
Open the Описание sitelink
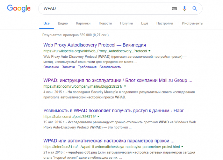[x=51, y=67]
